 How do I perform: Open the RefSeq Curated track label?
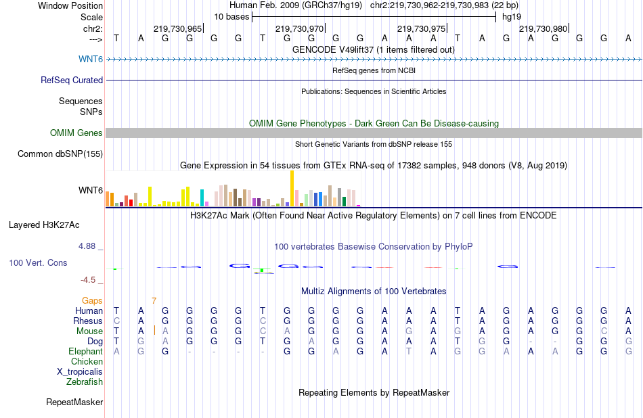coord(72,80)
